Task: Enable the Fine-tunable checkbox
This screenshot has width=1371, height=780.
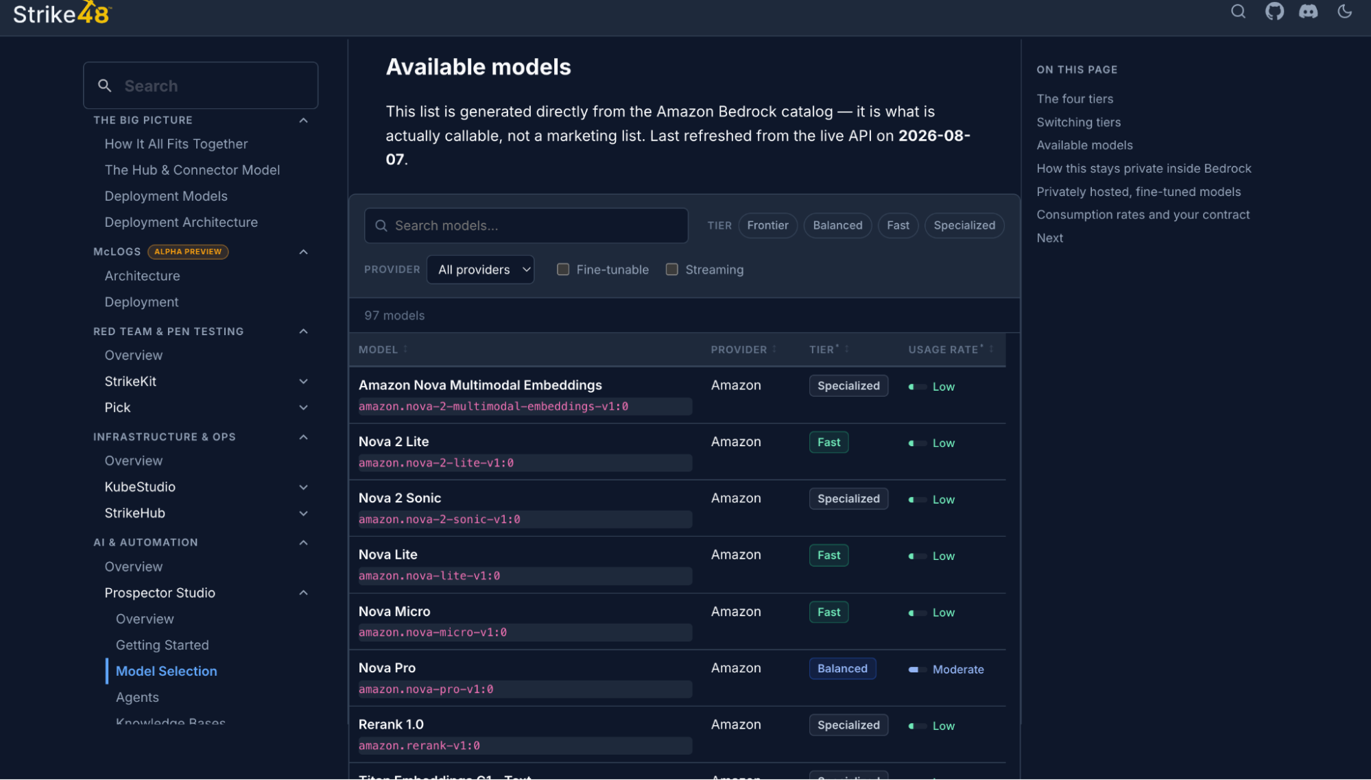Action: click(563, 270)
